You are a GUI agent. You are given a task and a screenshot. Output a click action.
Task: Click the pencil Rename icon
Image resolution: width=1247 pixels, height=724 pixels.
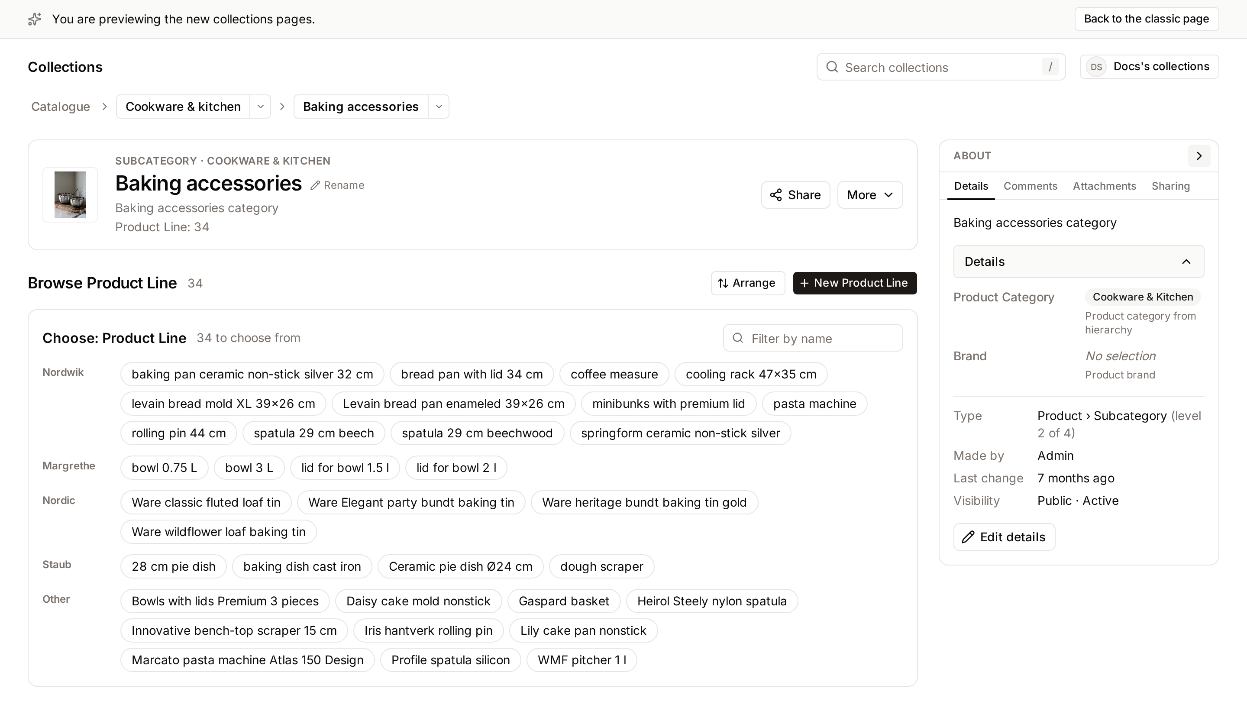click(x=315, y=186)
